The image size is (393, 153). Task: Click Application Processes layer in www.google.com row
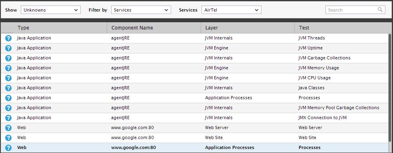tap(229, 148)
